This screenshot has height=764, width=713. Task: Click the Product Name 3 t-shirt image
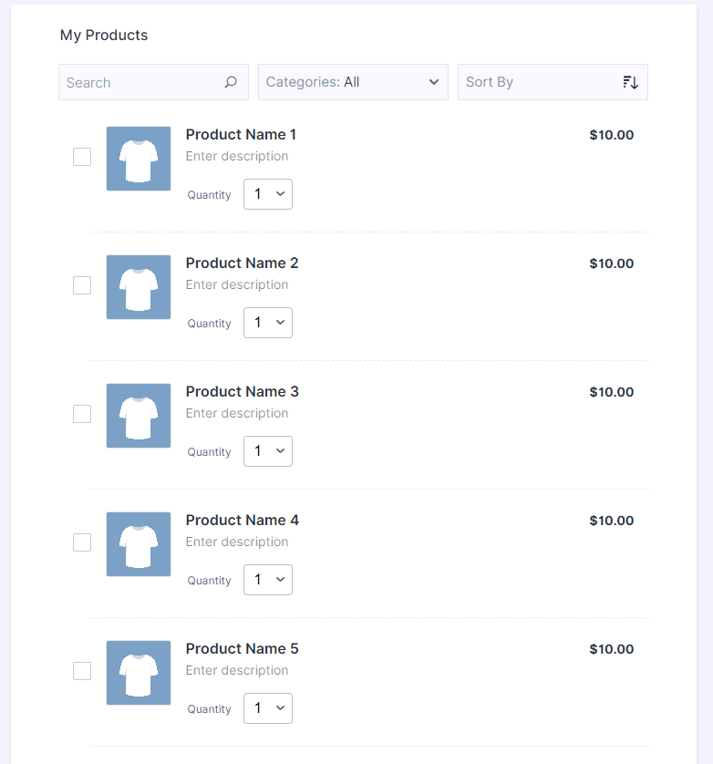[139, 416]
